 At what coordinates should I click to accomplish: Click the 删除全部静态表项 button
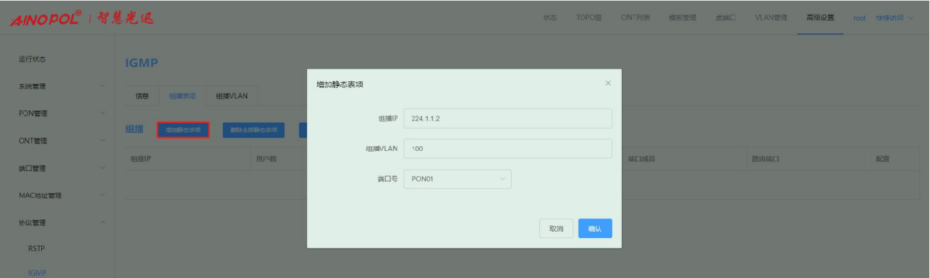(x=254, y=130)
